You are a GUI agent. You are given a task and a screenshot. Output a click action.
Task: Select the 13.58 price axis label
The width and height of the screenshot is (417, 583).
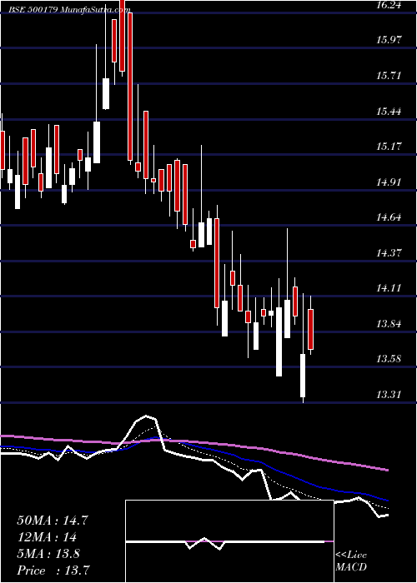coord(389,359)
